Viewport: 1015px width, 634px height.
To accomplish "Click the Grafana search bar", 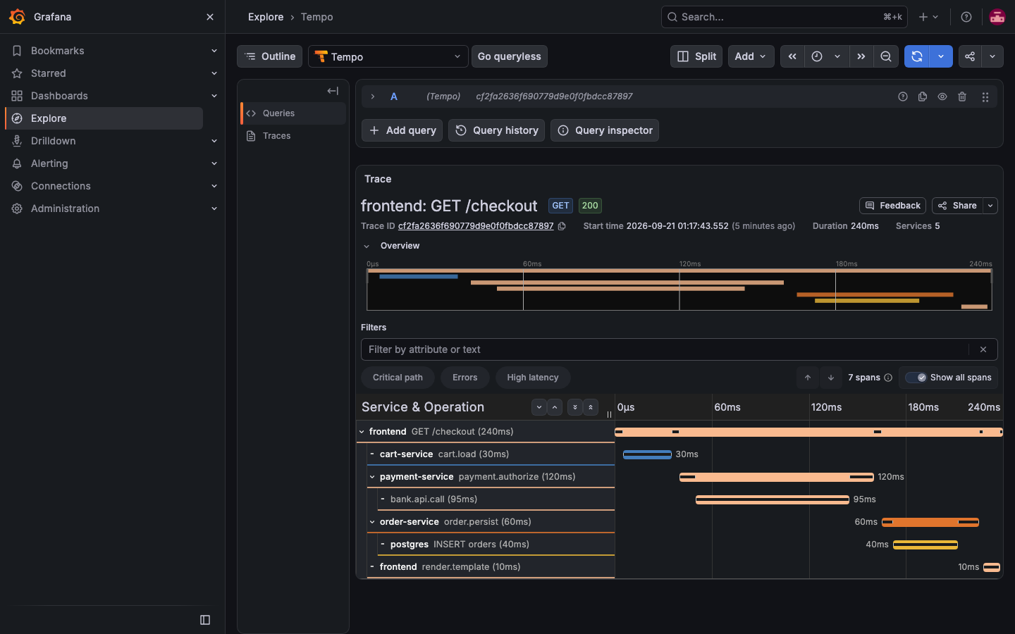I will (x=785, y=17).
